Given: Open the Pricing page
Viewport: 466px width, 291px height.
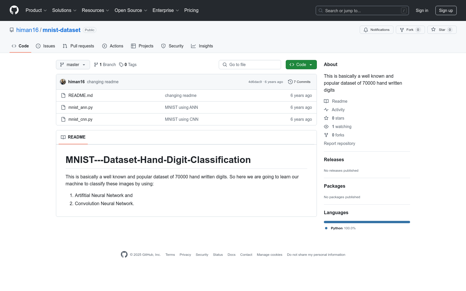Looking at the screenshot, I should [x=191, y=10].
